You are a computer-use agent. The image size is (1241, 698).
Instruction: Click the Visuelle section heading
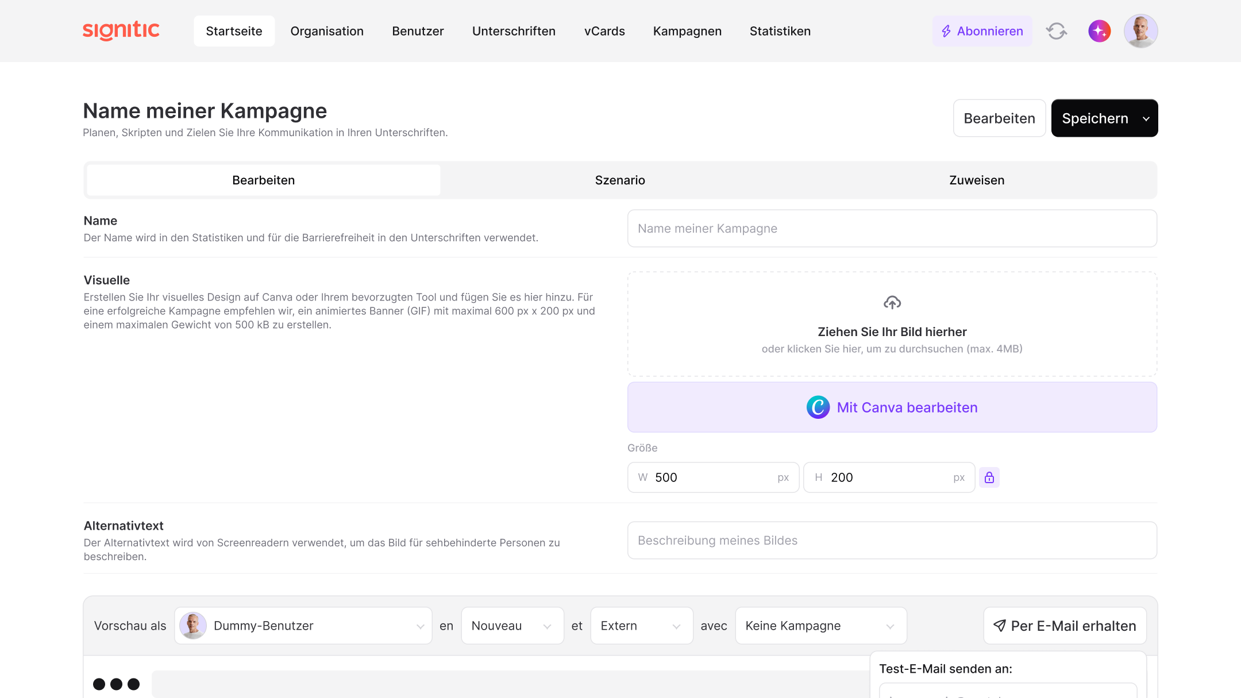click(107, 280)
